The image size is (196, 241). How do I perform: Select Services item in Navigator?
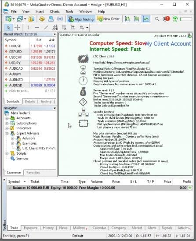coord(19,159)
